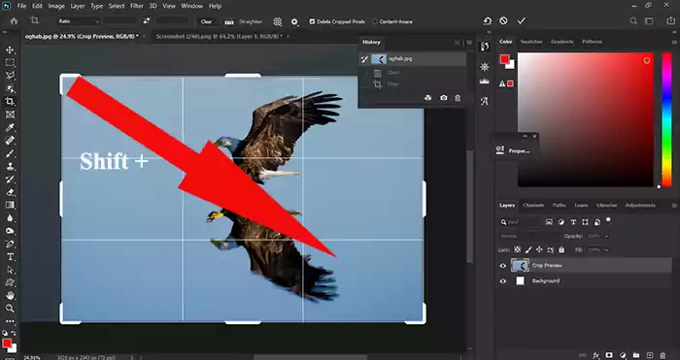Select the Dodge tool
Image resolution: width=680 pixels, height=360 pixels.
[x=10, y=231]
